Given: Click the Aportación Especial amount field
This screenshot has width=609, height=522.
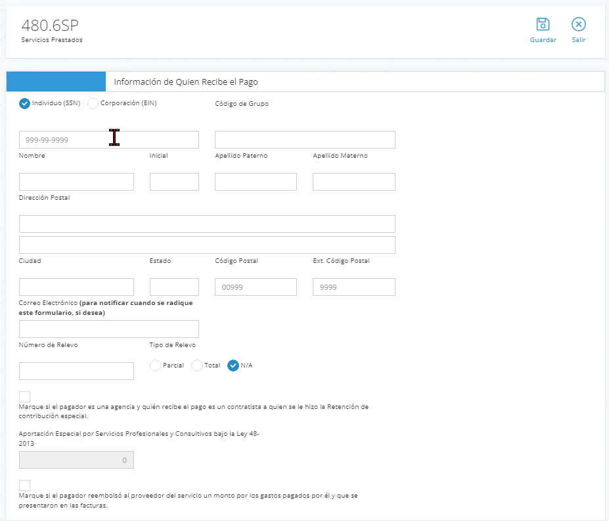Looking at the screenshot, I should point(76,460).
